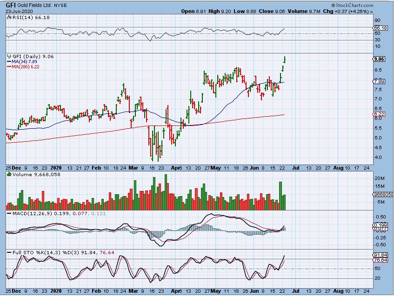Click the Volume 9,668,058 legend label
394x296 pixels.
tap(36, 175)
